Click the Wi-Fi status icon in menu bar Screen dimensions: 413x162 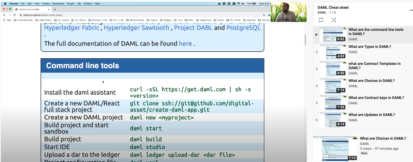coord(239,4)
